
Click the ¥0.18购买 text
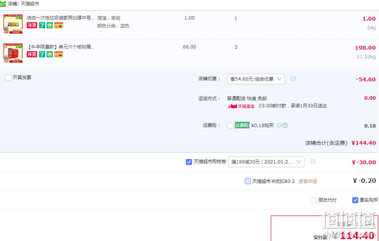point(262,126)
